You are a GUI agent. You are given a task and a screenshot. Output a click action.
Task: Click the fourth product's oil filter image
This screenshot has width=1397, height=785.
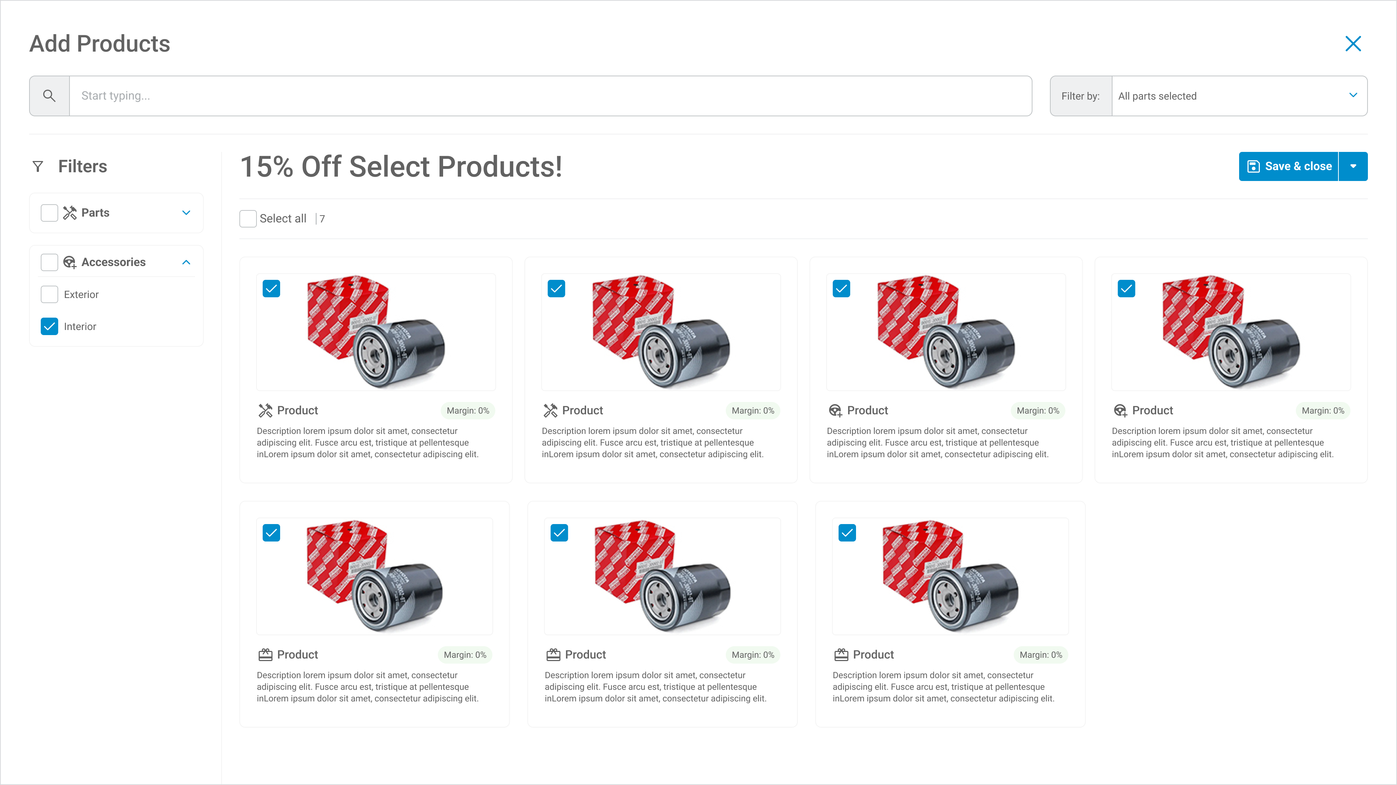(1230, 331)
